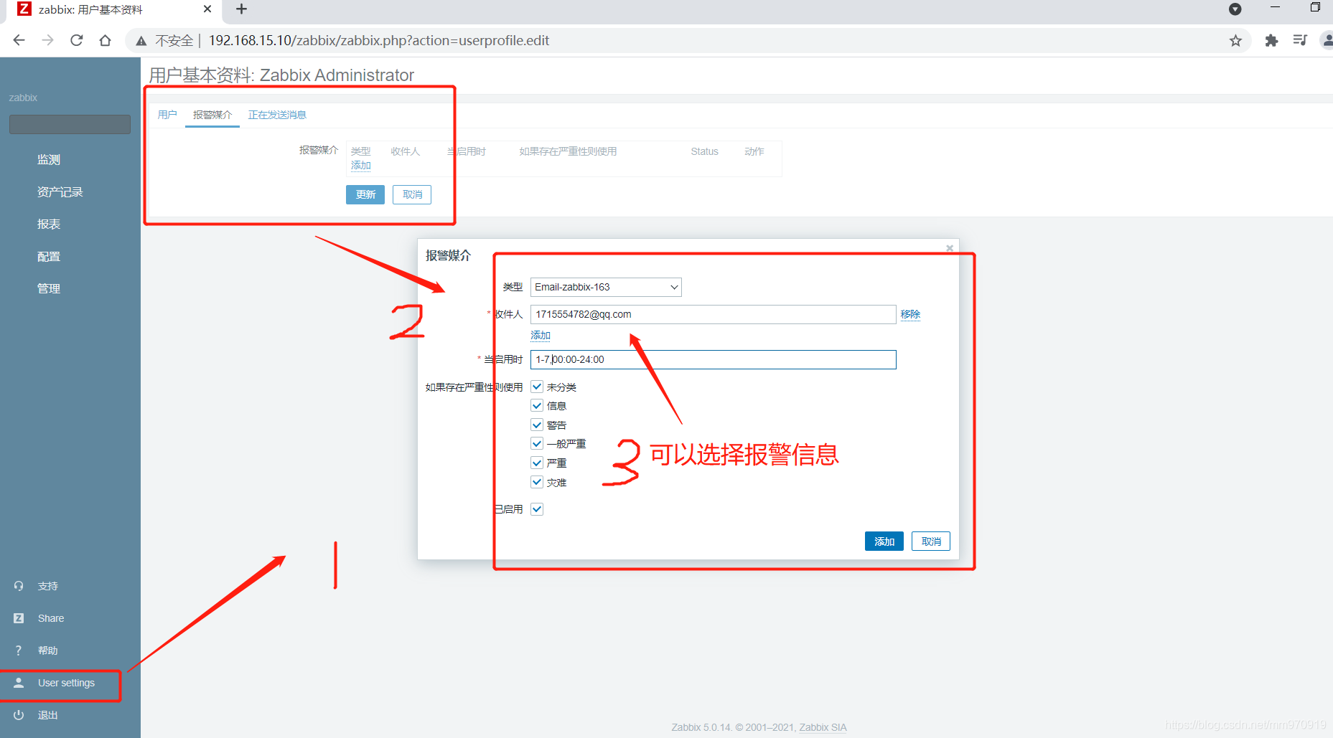1333x738 pixels.
Task: Click 移除 link beside recipient
Action: click(910, 314)
